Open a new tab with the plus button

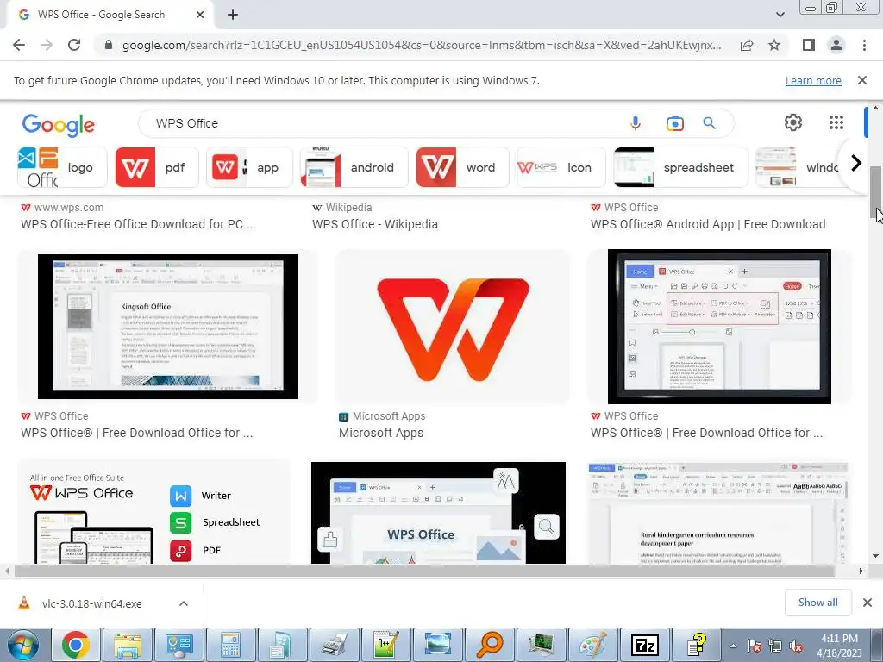point(233,16)
